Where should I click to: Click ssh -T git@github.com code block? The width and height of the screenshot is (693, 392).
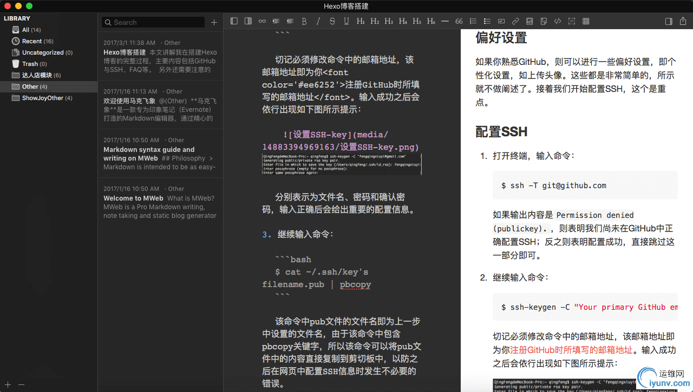[x=585, y=185]
